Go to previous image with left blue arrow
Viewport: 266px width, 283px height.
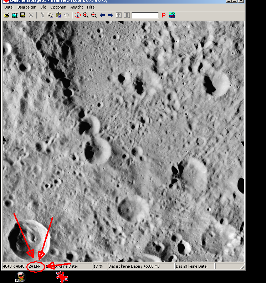point(102,15)
